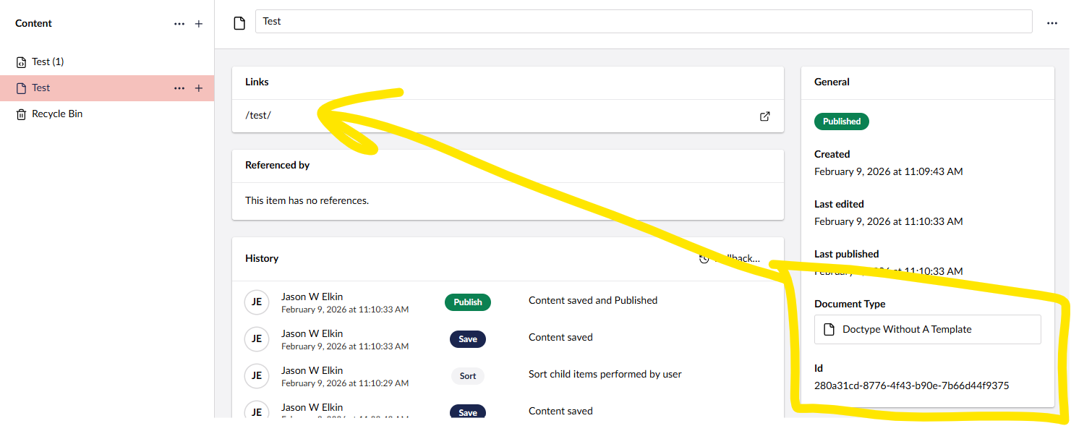Image resolution: width=1071 pixels, height=426 pixels.
Task: Open the Content section more-actions ellipsis
Action: pos(179,24)
